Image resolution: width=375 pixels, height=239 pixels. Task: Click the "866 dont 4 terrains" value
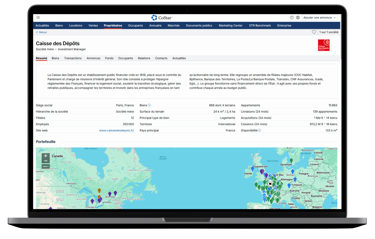(222, 105)
